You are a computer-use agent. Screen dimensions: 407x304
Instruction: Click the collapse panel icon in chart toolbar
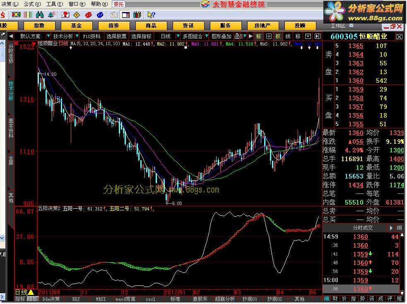308,36
